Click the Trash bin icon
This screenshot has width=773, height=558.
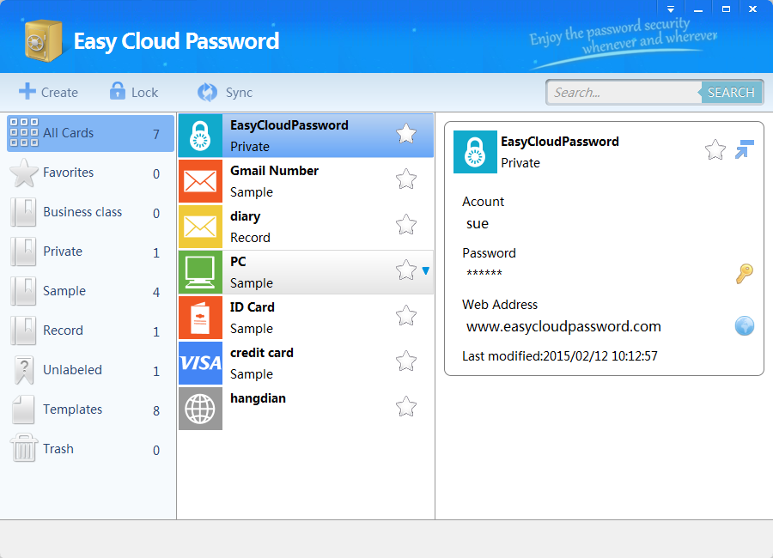pyautogui.click(x=23, y=448)
